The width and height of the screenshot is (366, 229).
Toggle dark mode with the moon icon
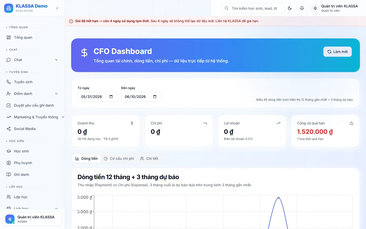click(290, 8)
